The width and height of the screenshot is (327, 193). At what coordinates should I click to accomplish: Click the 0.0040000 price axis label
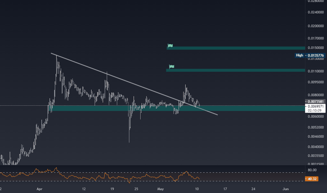pyautogui.click(x=315, y=147)
